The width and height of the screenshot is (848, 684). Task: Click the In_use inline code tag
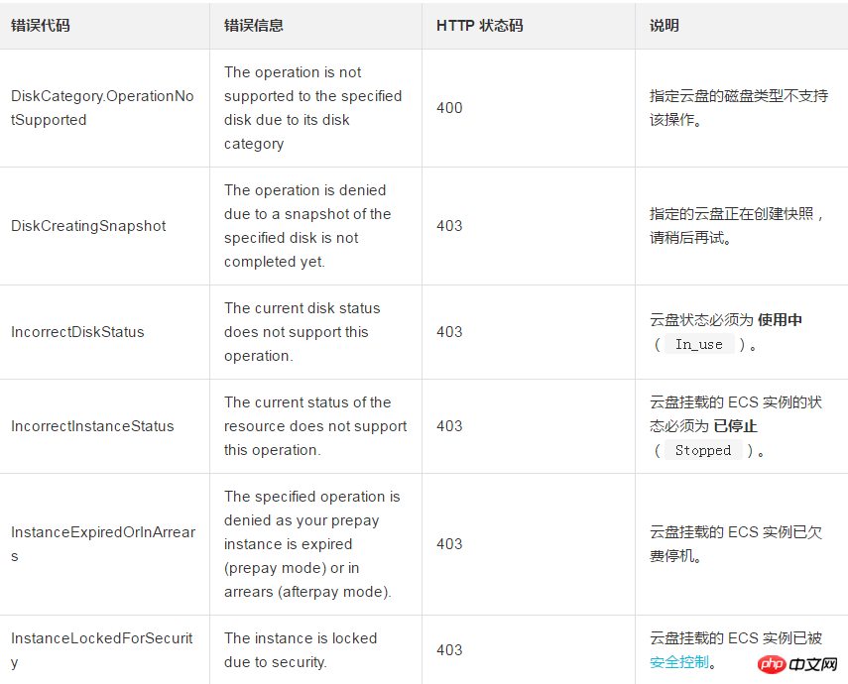[x=699, y=344]
